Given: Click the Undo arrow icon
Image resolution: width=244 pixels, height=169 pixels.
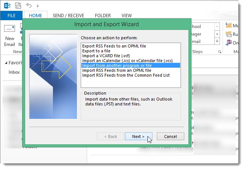Looking at the screenshot, I should coord(29,6).
